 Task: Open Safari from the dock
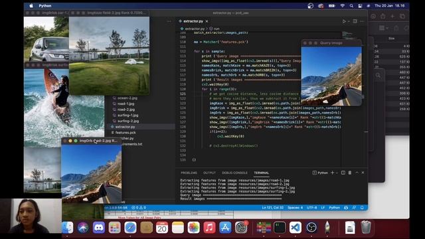tap(130, 227)
